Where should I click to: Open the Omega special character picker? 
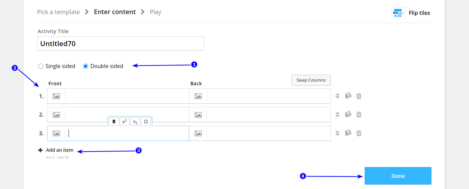coord(146,121)
